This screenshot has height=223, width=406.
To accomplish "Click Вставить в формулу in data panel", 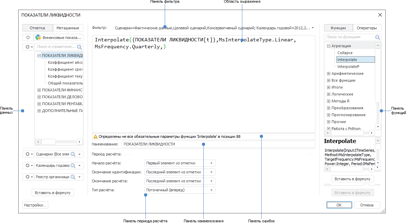I will tap(53, 193).
